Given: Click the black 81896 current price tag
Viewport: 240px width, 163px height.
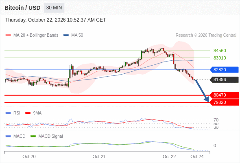Looking at the screenshot, I should coord(224,79).
